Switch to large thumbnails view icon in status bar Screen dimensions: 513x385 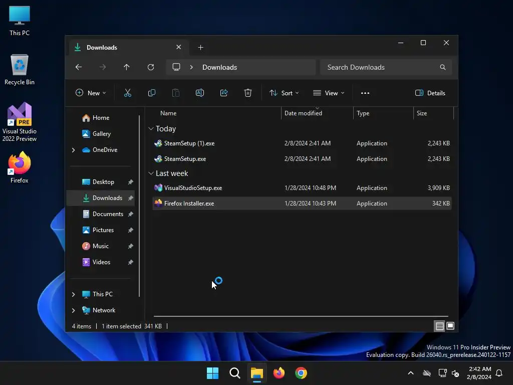click(450, 326)
